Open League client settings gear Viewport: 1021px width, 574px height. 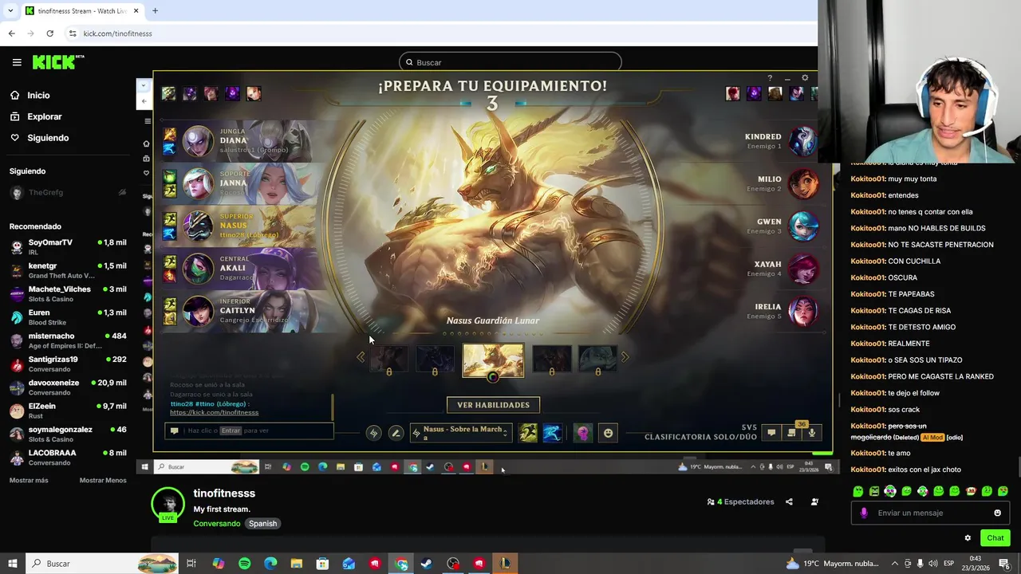pyautogui.click(x=805, y=77)
